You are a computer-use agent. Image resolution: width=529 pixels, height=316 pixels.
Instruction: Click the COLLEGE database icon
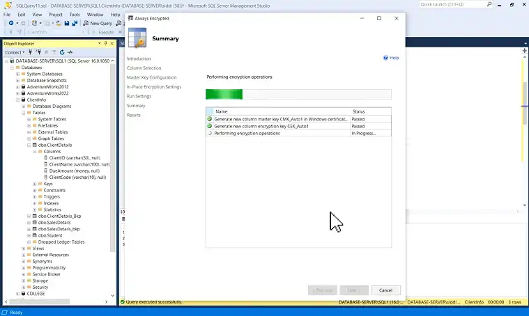point(23,294)
